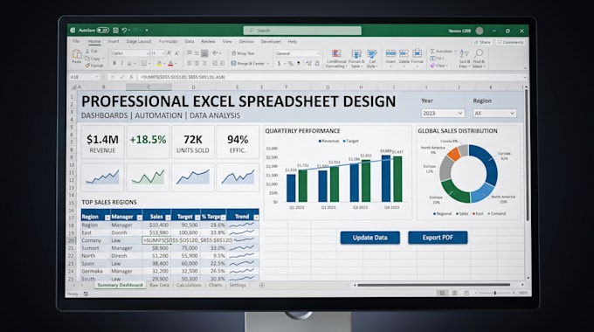Switch to the Raw Data sheet tab
The height and width of the screenshot is (332, 594).
point(159,285)
